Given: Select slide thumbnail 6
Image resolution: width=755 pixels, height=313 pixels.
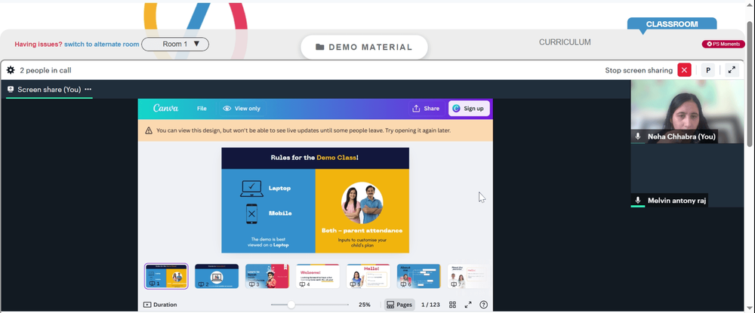Looking at the screenshot, I should [x=419, y=276].
